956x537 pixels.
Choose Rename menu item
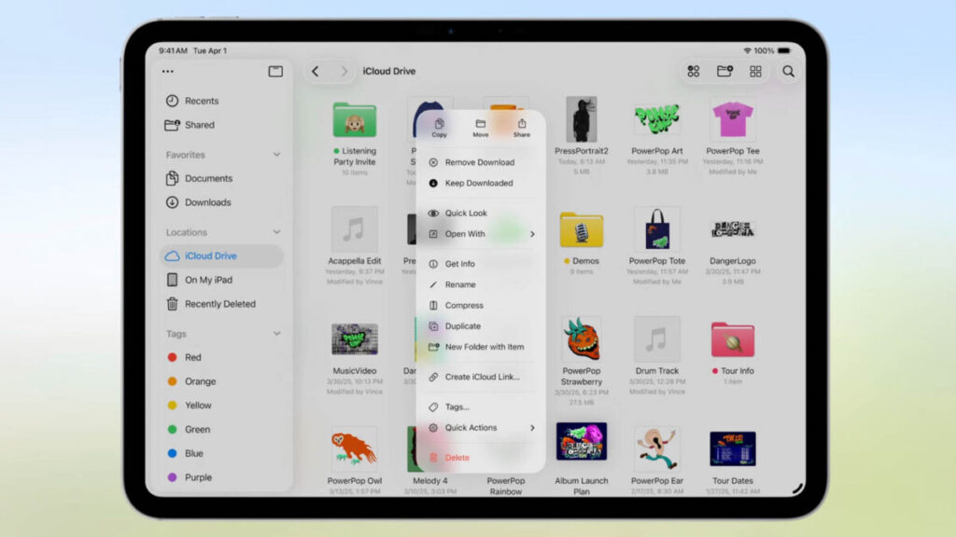point(481,284)
